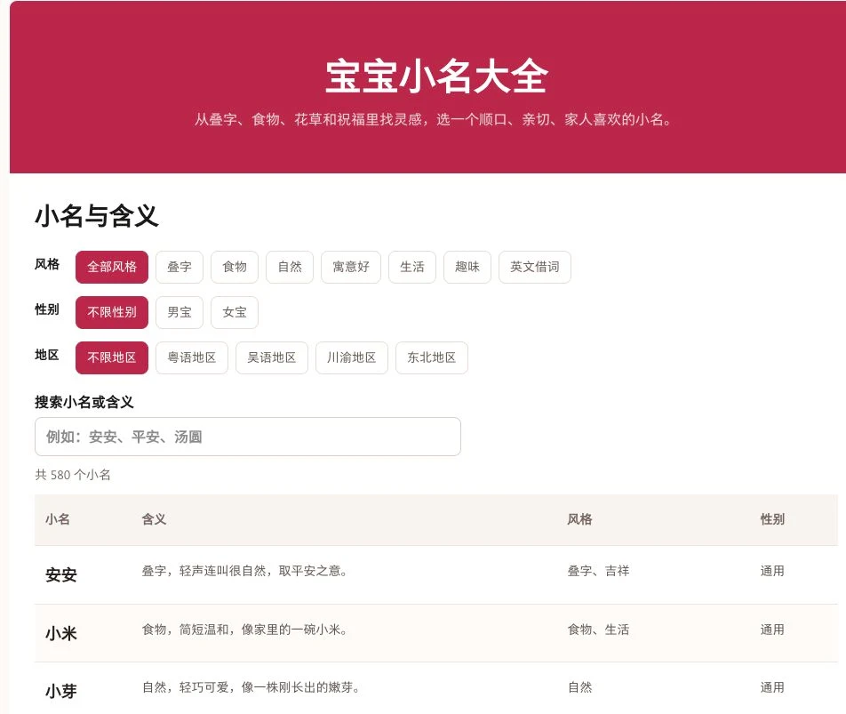Click the 性别 column header

772,519
